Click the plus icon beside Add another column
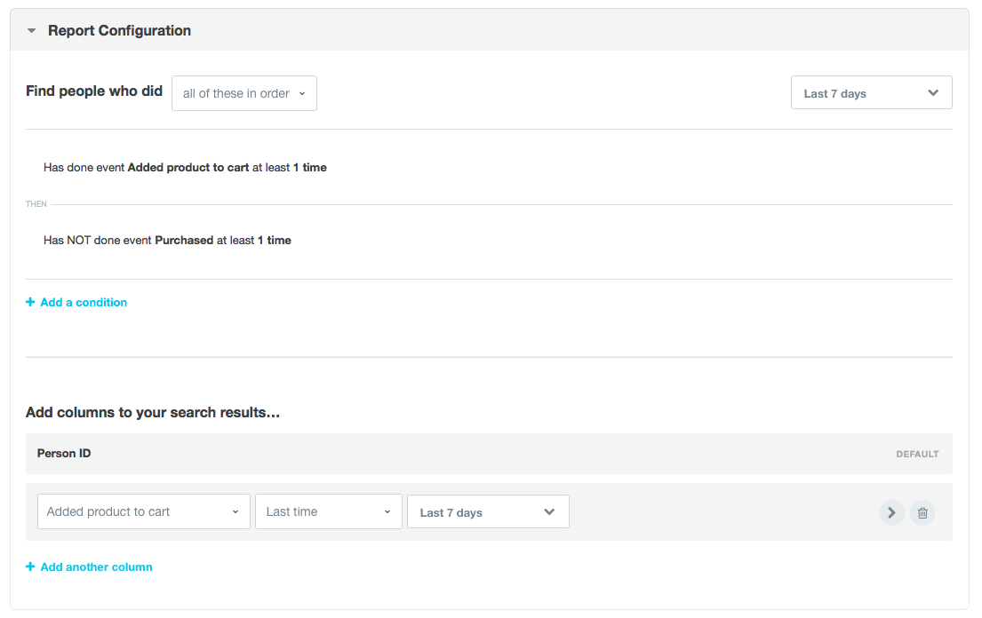 (x=30, y=566)
